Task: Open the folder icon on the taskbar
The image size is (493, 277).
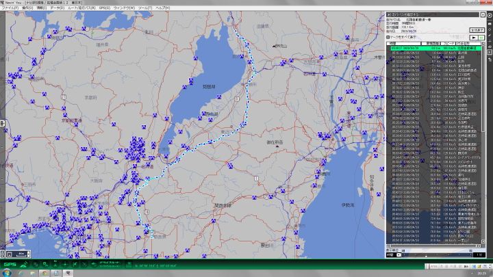Action: tap(33, 273)
